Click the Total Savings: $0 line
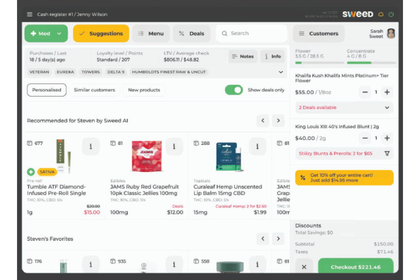 [x=314, y=233]
